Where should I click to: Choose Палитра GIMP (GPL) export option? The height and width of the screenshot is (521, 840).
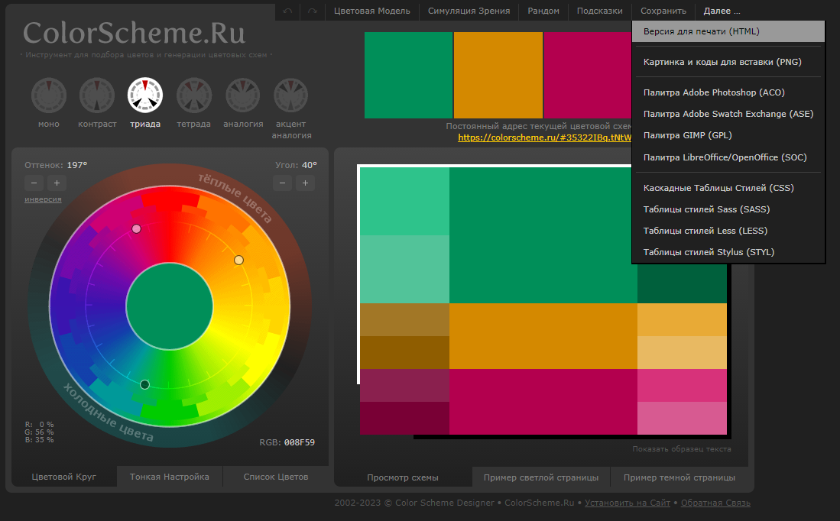point(687,135)
